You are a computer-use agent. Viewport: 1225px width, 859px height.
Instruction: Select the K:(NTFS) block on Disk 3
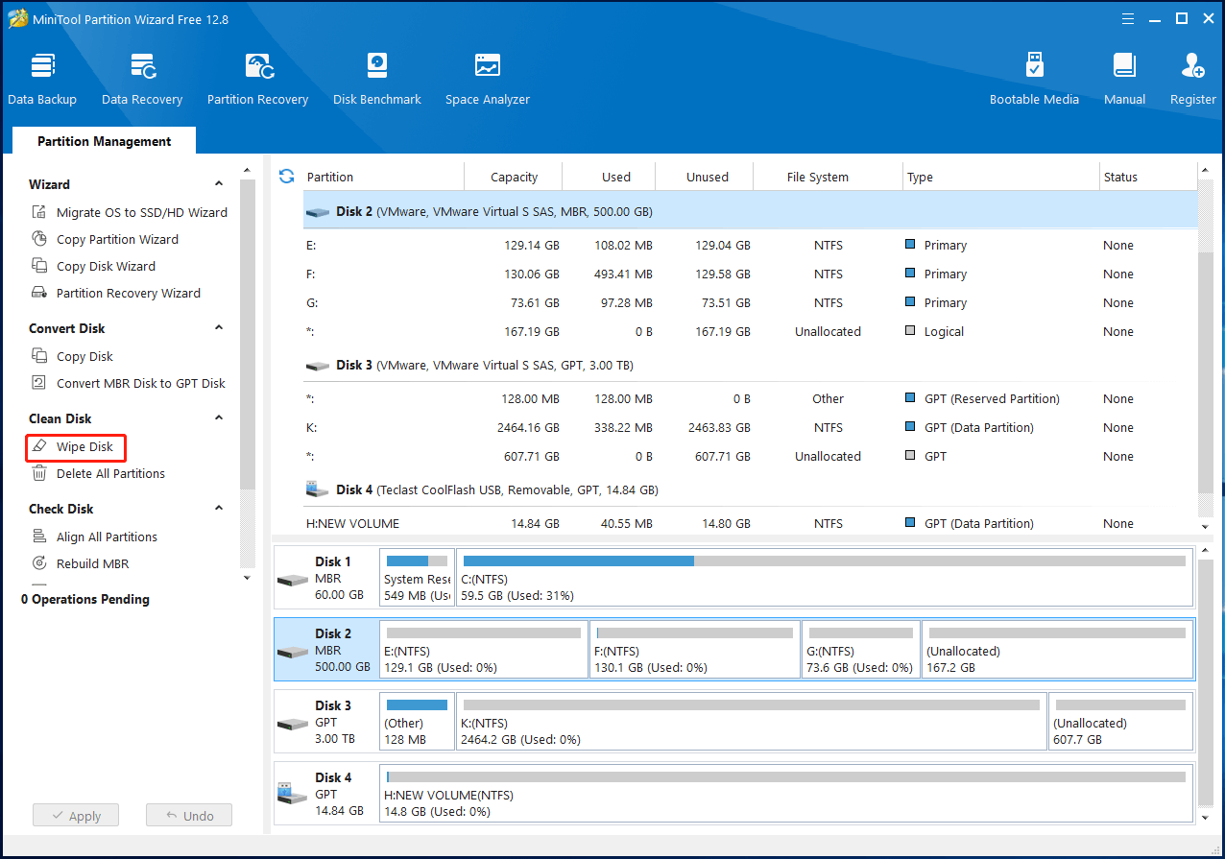point(752,722)
